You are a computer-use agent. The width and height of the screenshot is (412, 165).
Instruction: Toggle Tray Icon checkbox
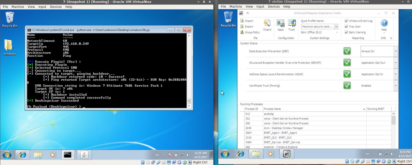click(347, 27)
